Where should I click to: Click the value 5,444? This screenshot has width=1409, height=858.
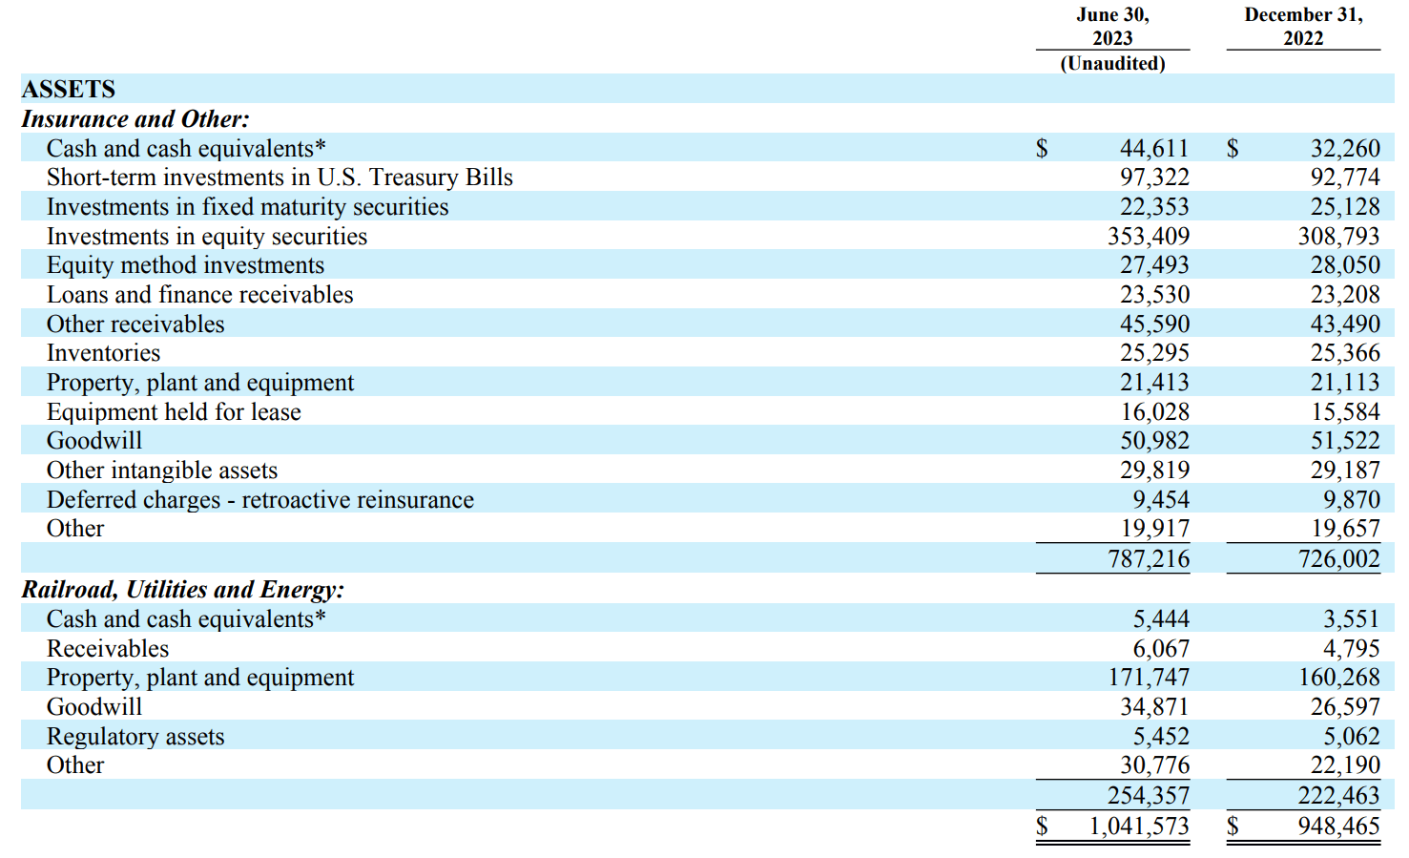tap(1161, 619)
